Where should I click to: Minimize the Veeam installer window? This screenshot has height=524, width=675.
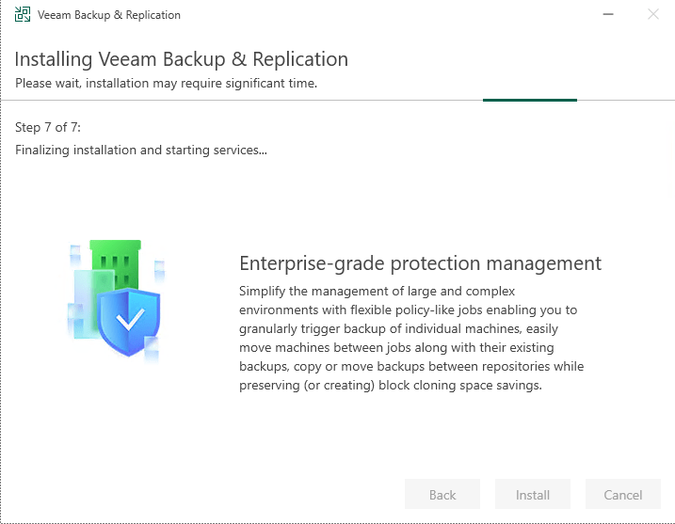click(608, 15)
